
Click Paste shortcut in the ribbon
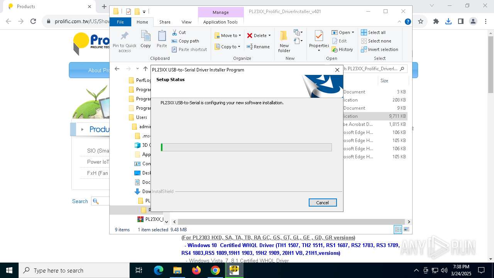[189, 49]
